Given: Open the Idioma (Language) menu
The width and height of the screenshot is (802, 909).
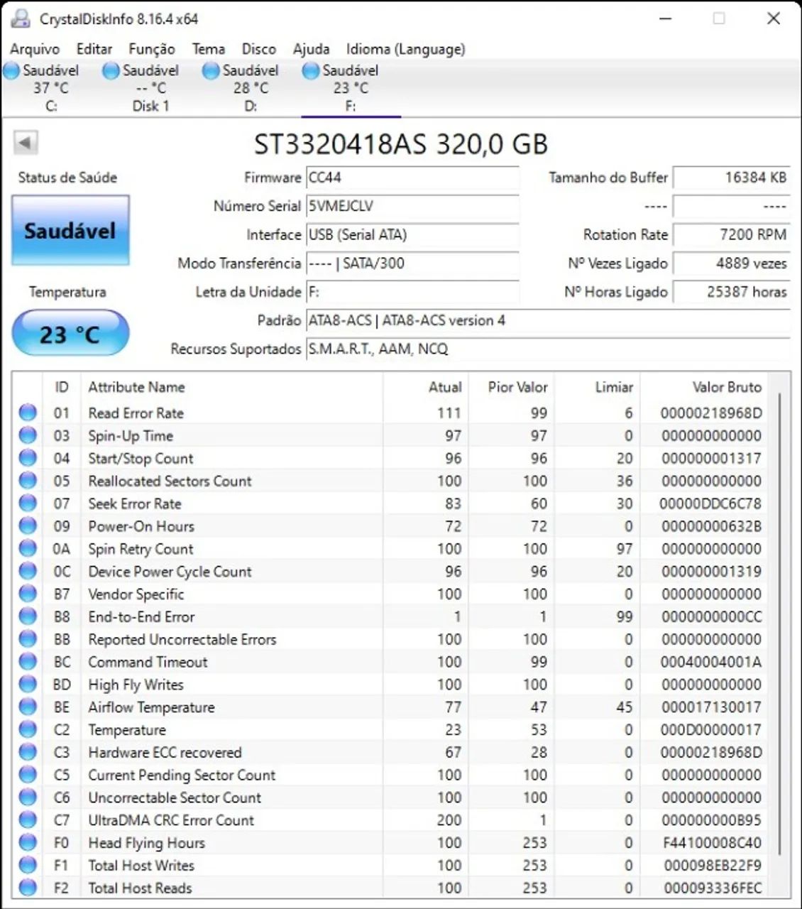Looking at the screenshot, I should (406, 49).
